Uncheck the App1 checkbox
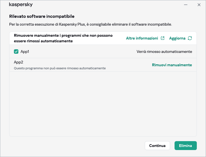The width and height of the screenshot is (206, 157). coord(16,51)
